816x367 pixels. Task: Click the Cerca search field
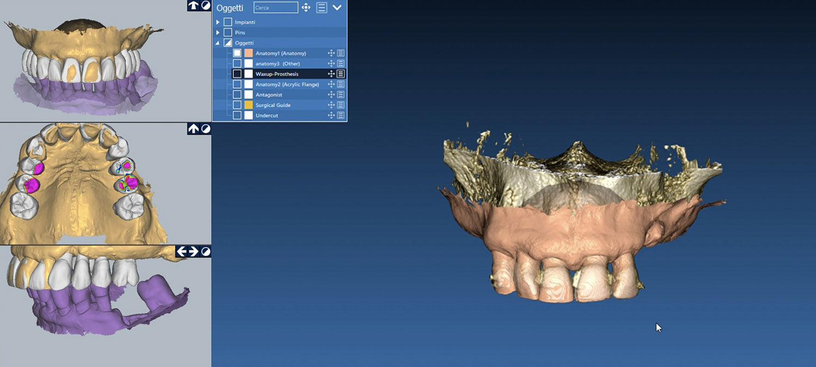(276, 8)
